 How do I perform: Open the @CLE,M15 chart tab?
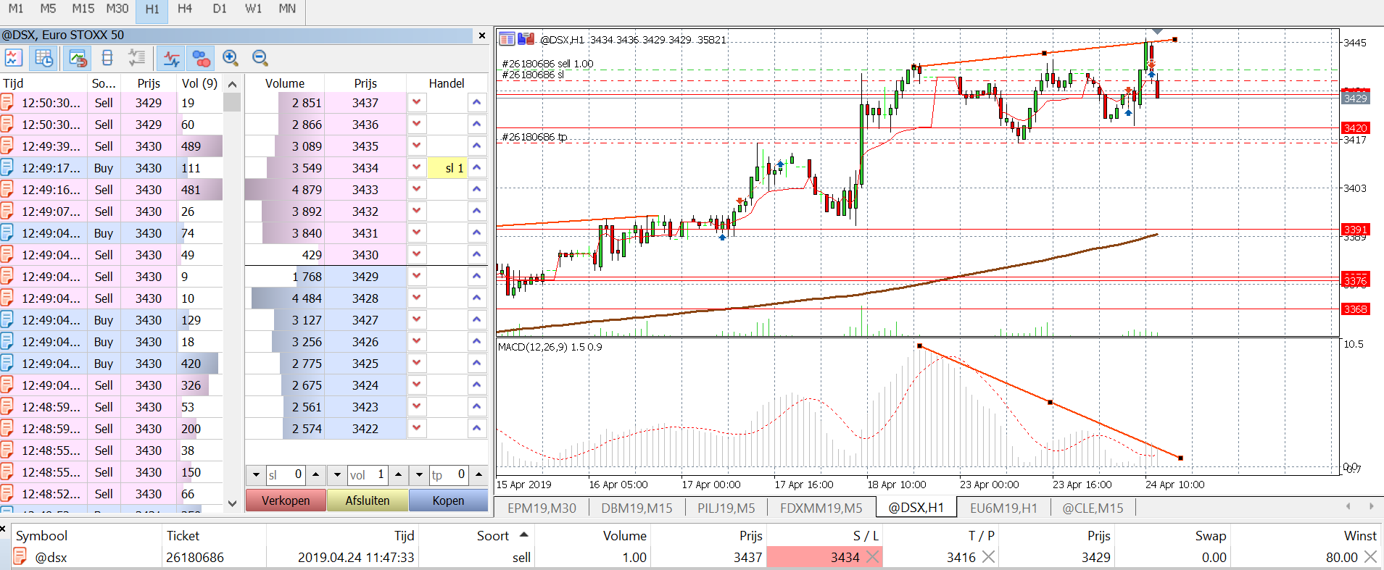pos(1093,508)
